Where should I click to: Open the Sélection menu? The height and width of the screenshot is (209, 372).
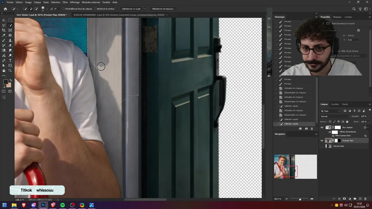56,2
